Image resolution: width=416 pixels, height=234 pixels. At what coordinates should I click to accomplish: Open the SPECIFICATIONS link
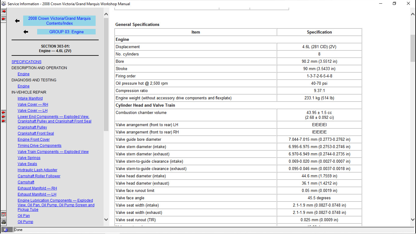tap(26, 62)
